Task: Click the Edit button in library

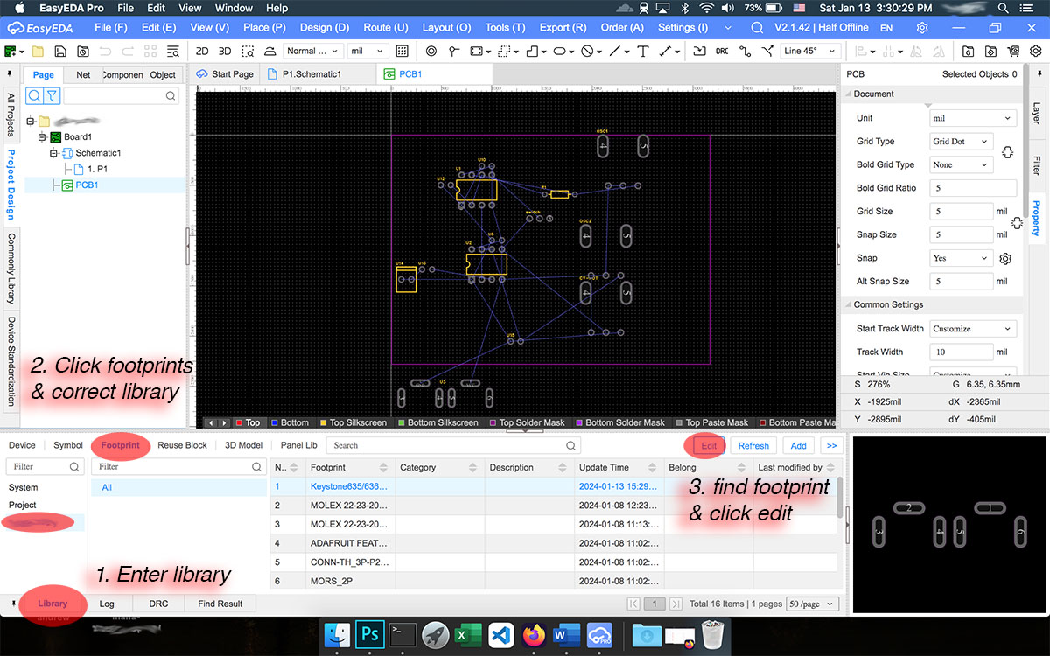Action: [x=709, y=445]
